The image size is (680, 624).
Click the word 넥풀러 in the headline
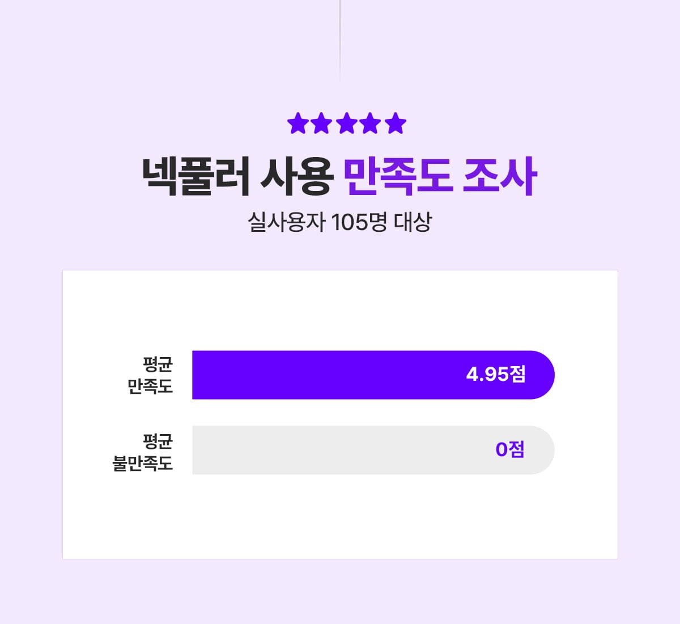[x=196, y=176]
